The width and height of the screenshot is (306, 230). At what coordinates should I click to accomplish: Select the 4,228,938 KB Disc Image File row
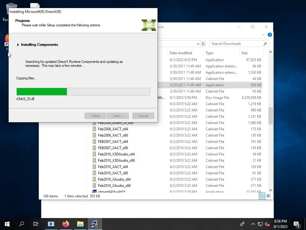click(x=210, y=98)
